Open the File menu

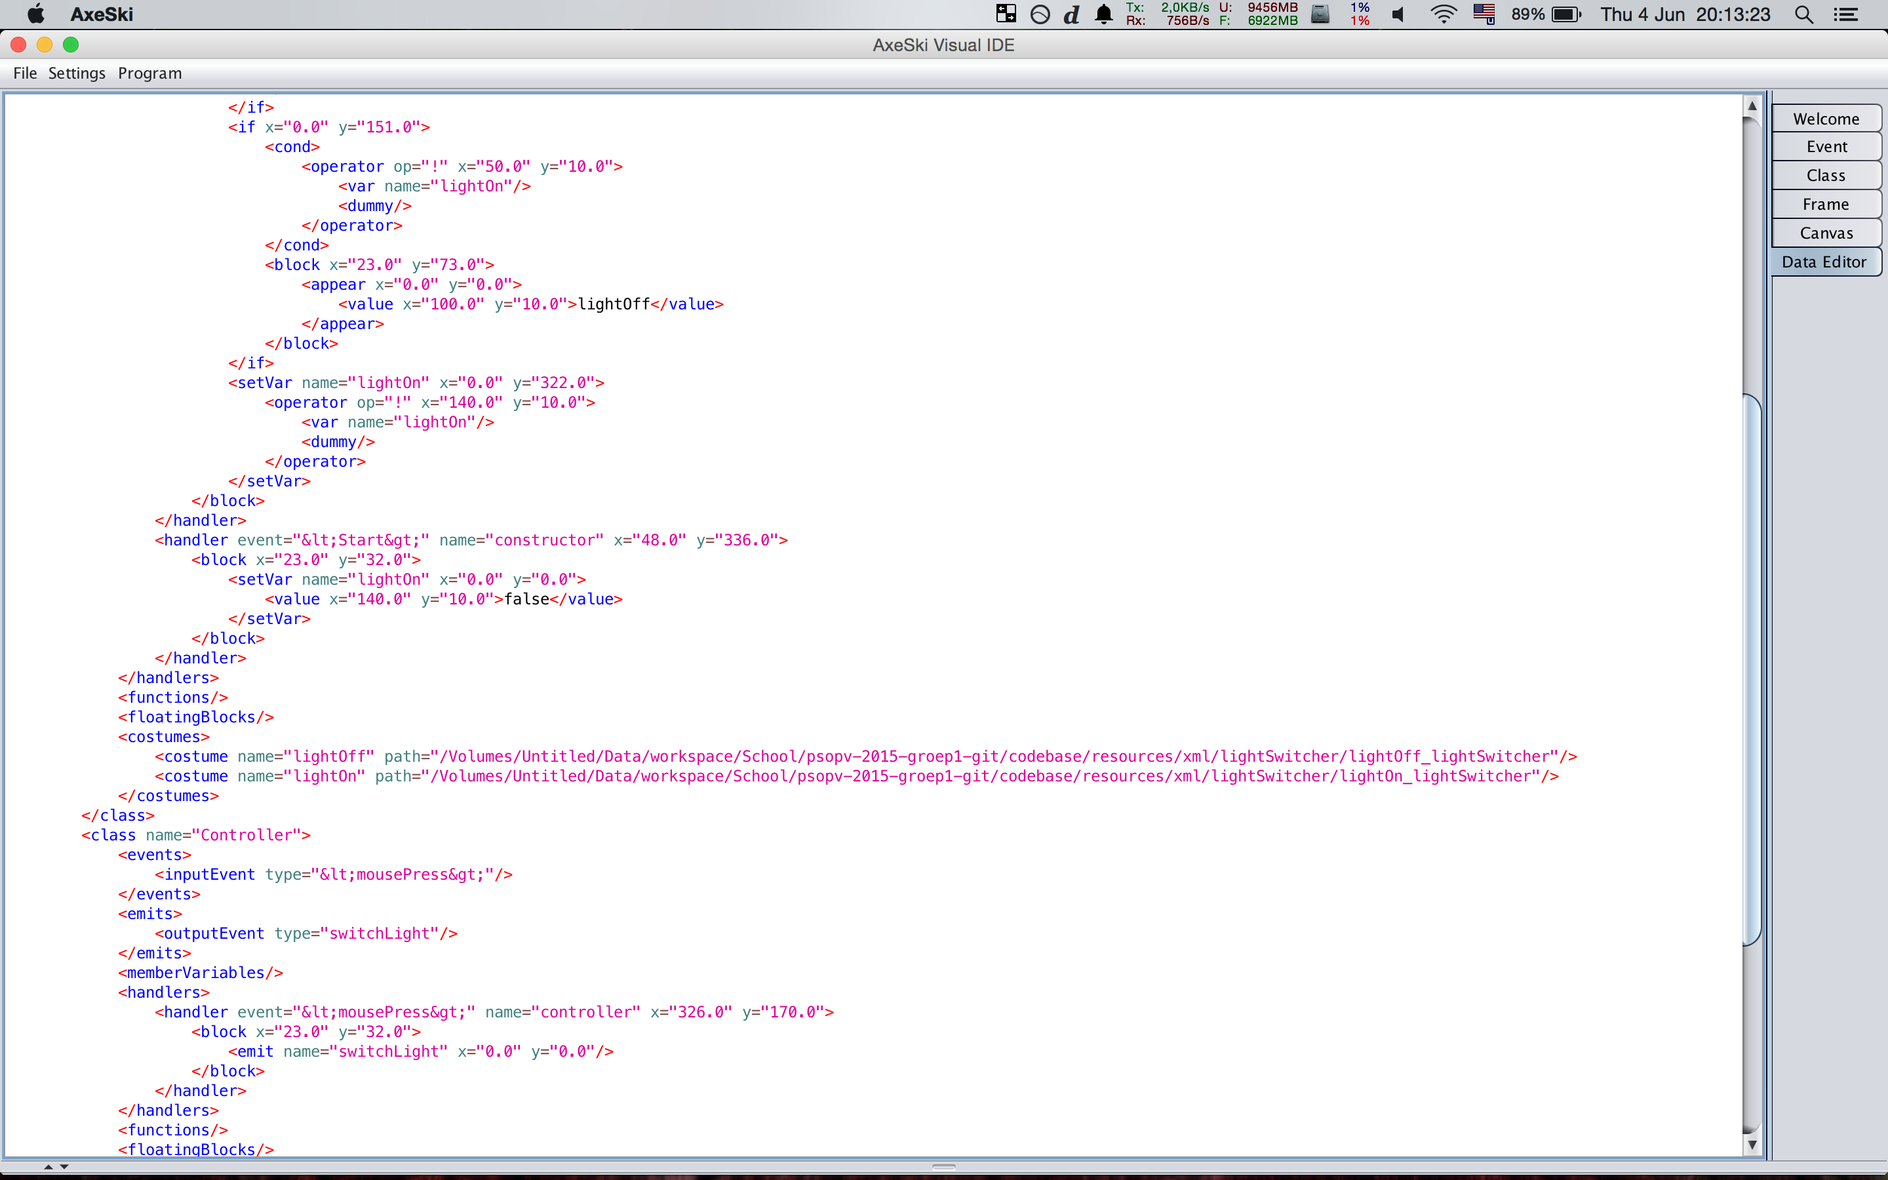(x=25, y=73)
